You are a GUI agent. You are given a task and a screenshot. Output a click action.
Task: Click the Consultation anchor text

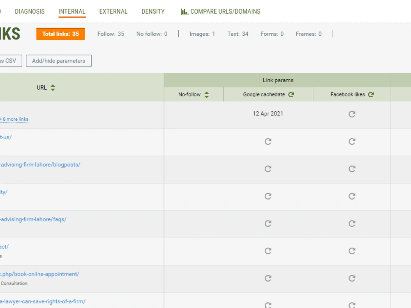pos(14,283)
